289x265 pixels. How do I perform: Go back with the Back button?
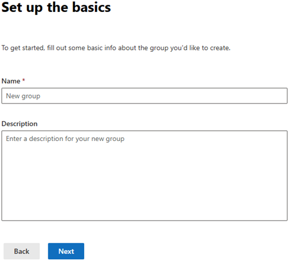(22, 251)
